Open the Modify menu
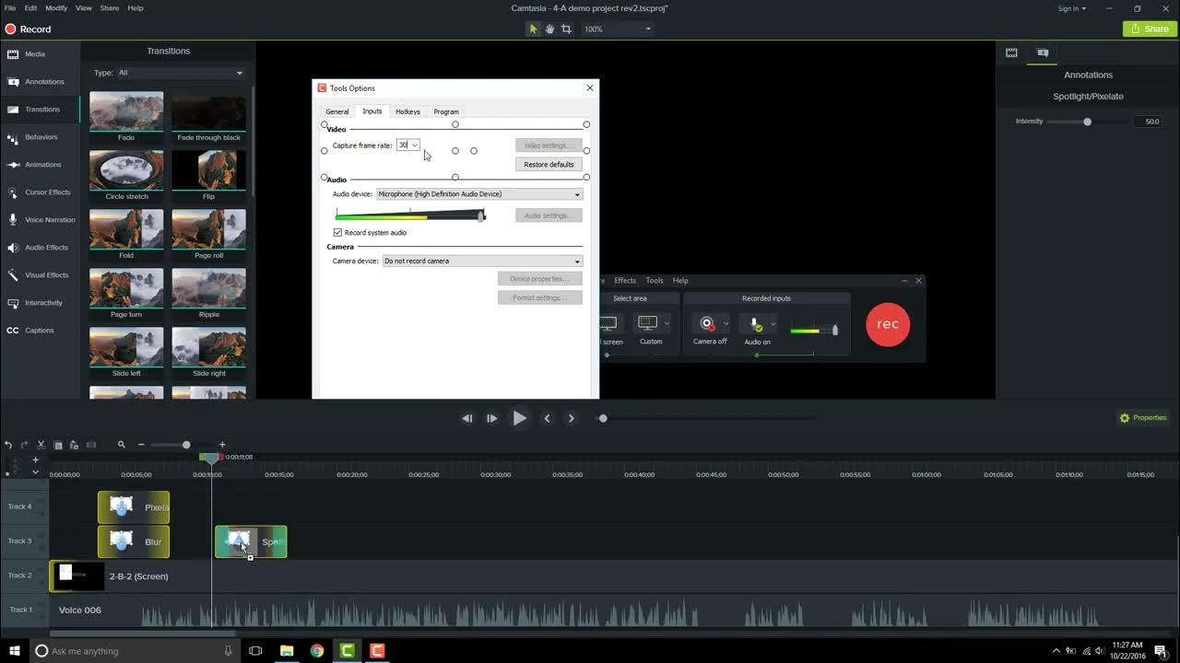Viewport: 1180px width, 663px height. tap(56, 8)
